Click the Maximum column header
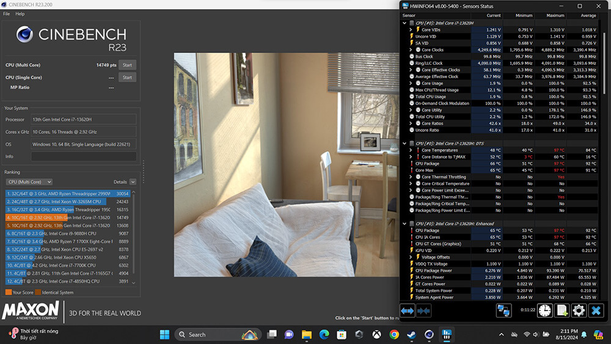This screenshot has width=611, height=344. 555,16
